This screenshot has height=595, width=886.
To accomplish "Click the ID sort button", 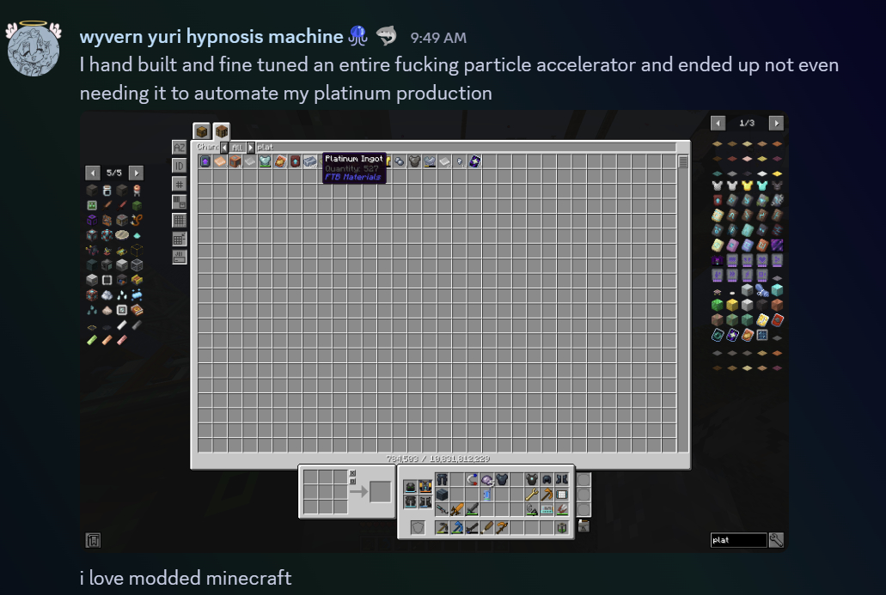I will [x=179, y=166].
